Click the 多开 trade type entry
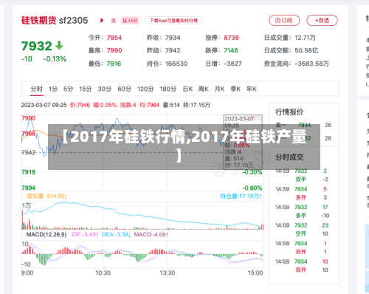This screenshot has height=294, width=369. pos(301,197)
